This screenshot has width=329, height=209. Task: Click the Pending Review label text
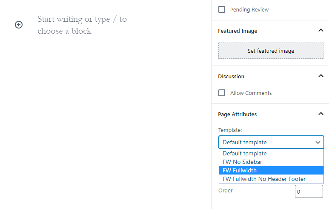pos(249,10)
